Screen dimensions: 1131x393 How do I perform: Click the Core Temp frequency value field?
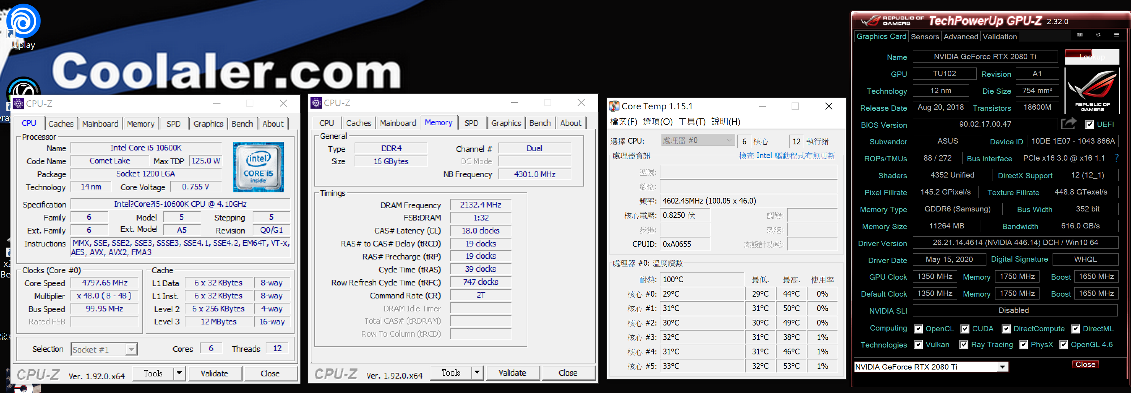749,201
